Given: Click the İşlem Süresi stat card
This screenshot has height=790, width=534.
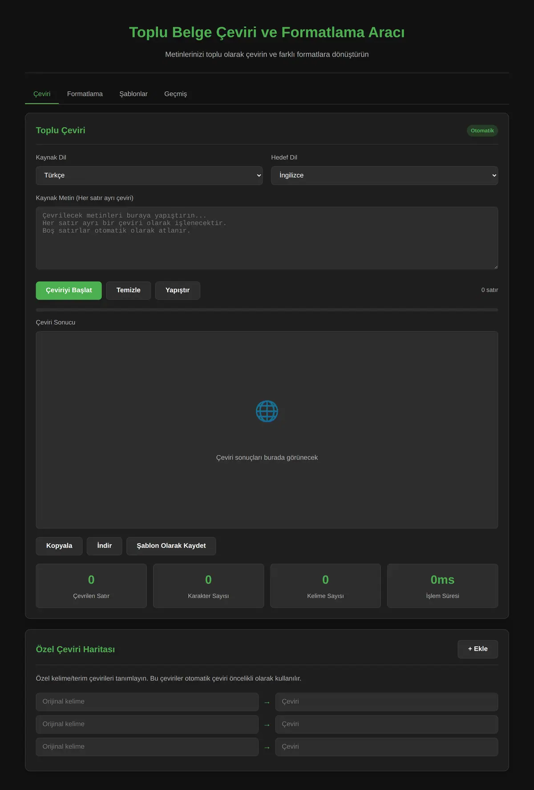Looking at the screenshot, I should pyautogui.click(x=443, y=586).
